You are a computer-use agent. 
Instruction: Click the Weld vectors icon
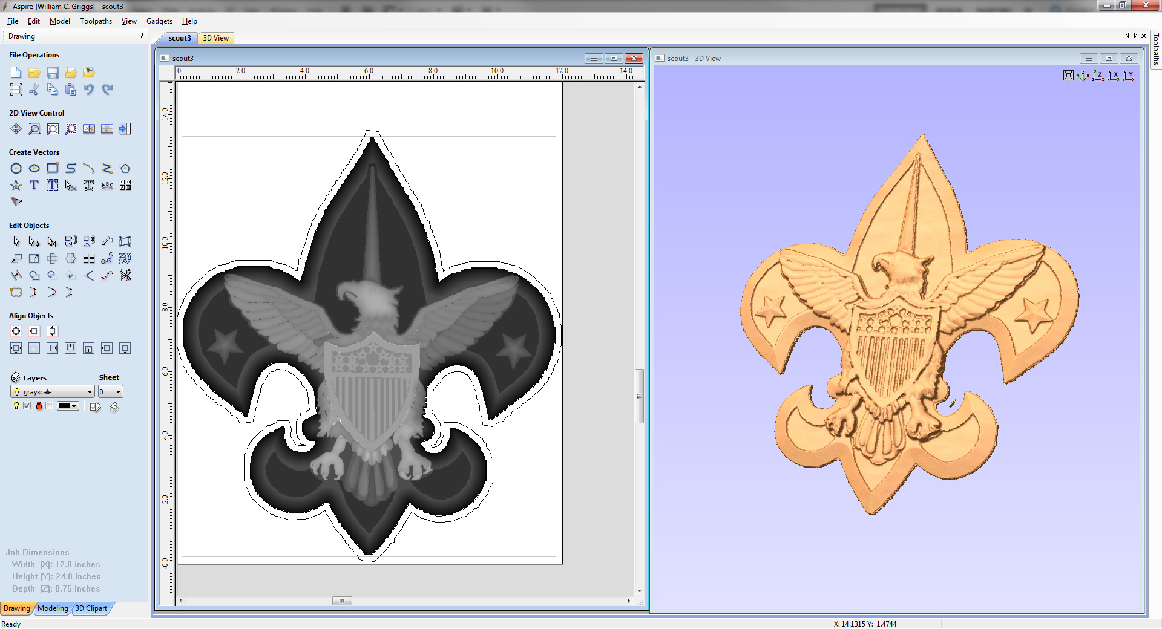pyautogui.click(x=34, y=275)
